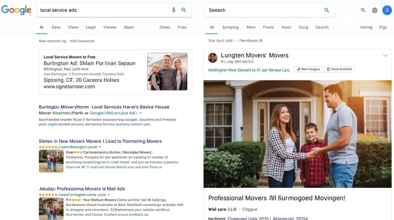Select the 'Al' tab under the left search bar
394x220 pixels.
[x=41, y=27]
